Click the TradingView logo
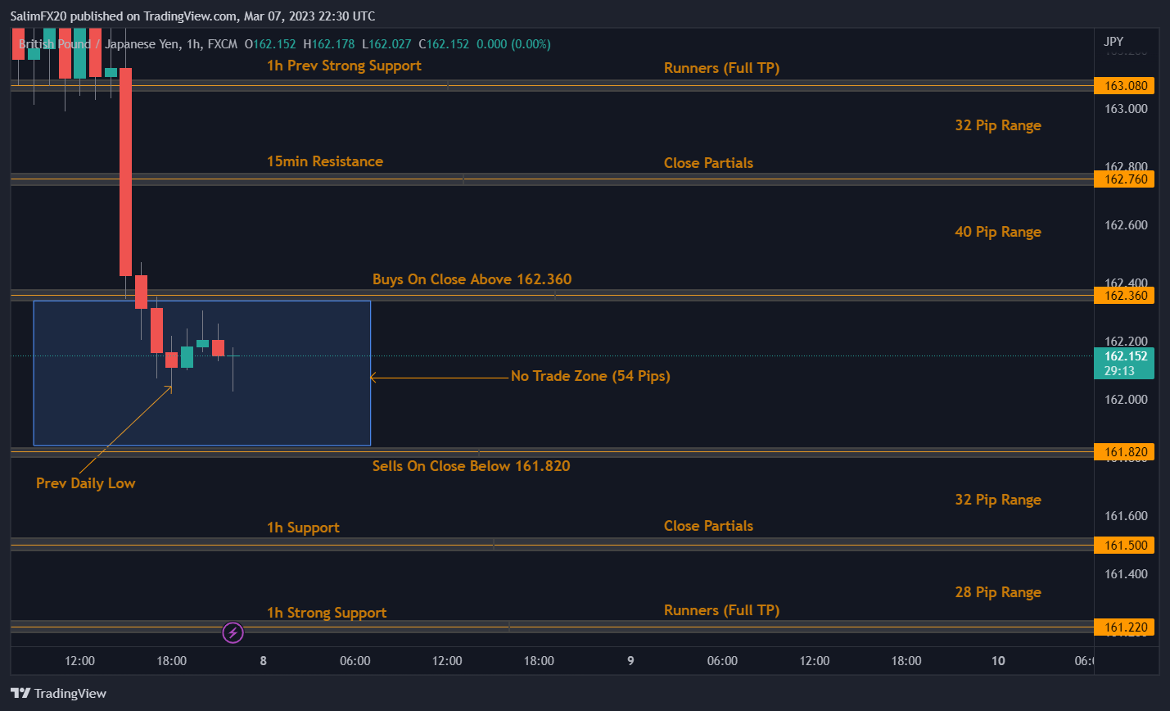1170x711 pixels. coord(59,693)
